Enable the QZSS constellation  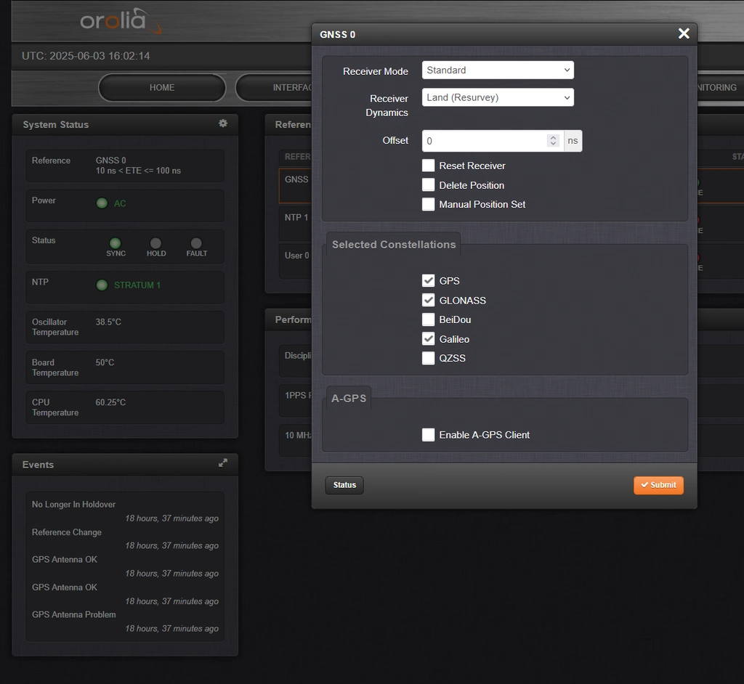click(429, 358)
